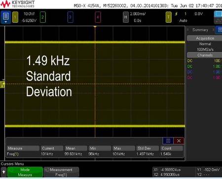Viewport: 222px width, 179px height.
Task: Click the -5.6250V offset value
Action: tap(29, 21)
